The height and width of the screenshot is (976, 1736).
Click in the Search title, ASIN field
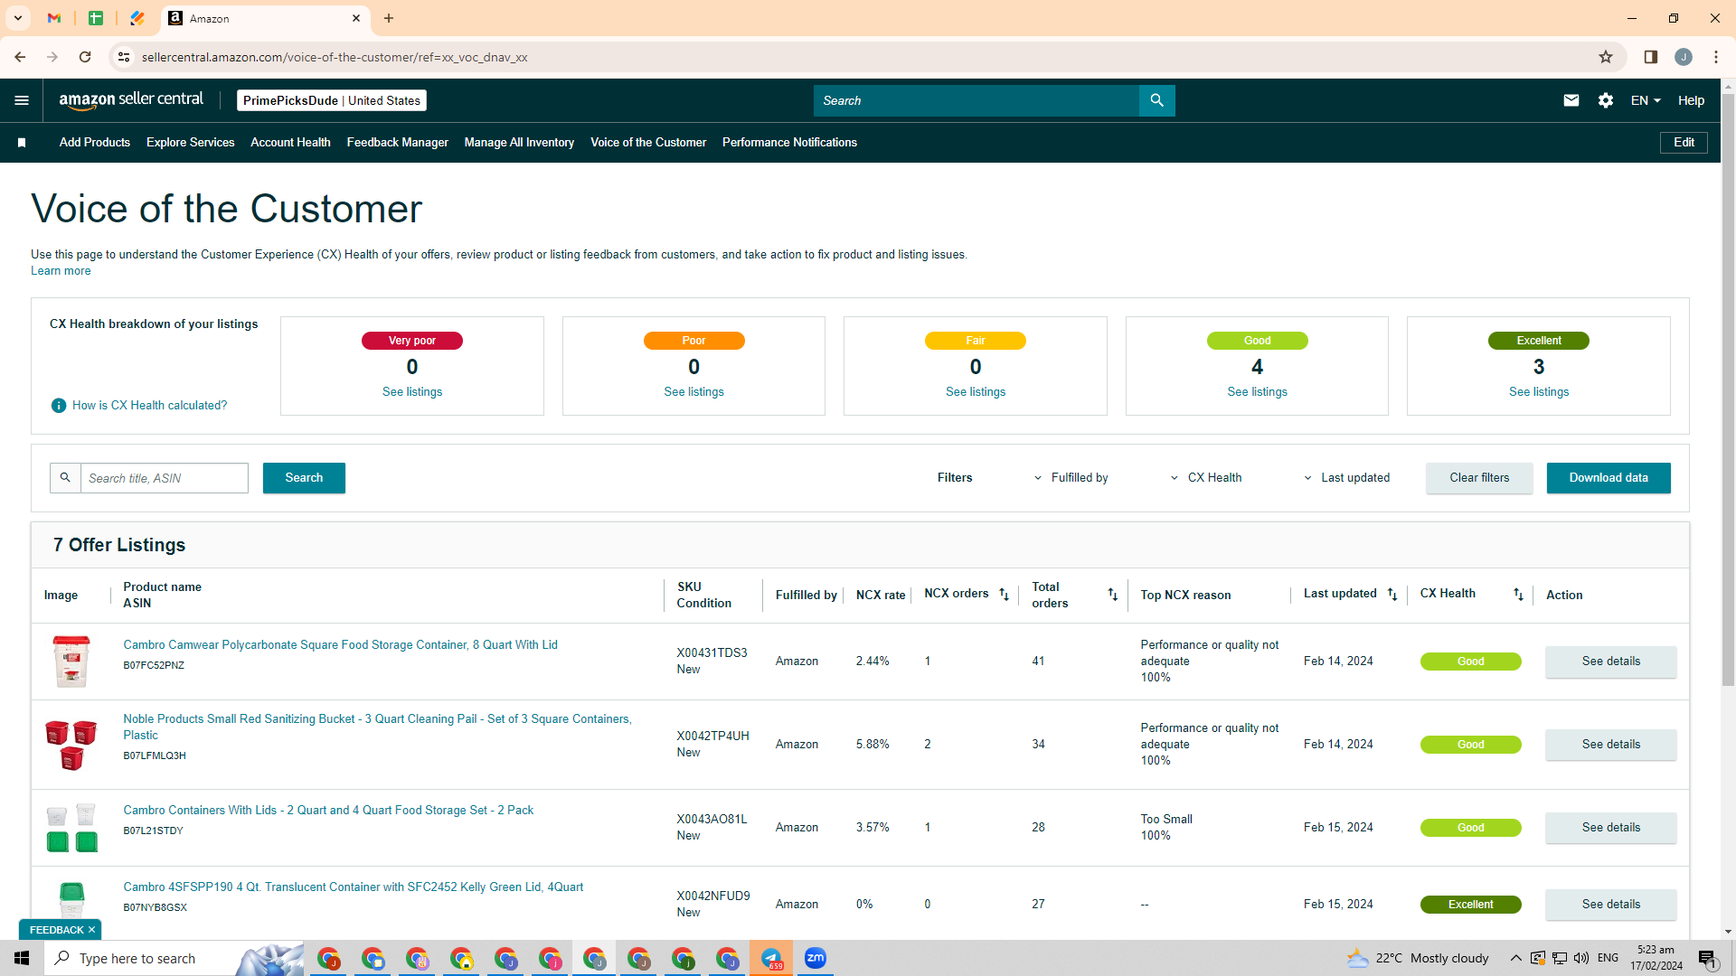(165, 478)
